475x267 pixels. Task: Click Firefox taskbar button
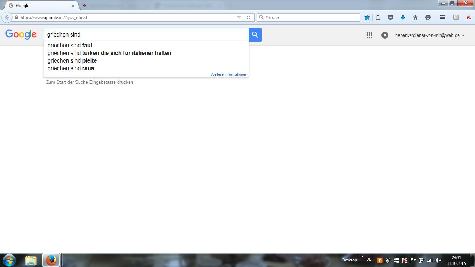(51, 260)
